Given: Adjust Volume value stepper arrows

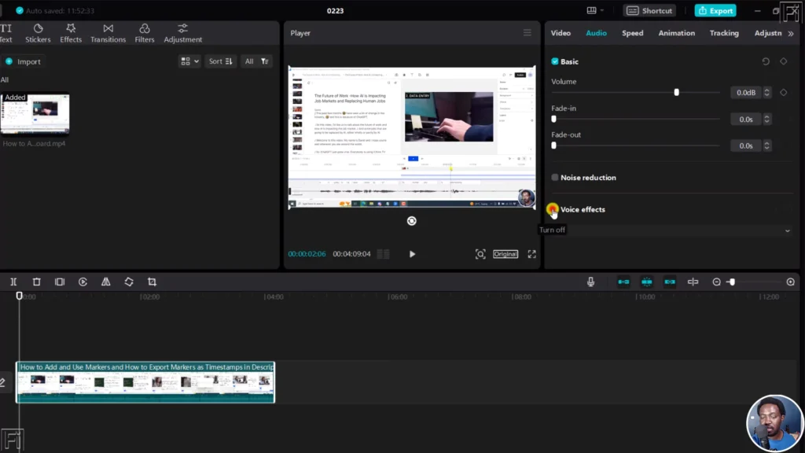Looking at the screenshot, I should pos(767,93).
